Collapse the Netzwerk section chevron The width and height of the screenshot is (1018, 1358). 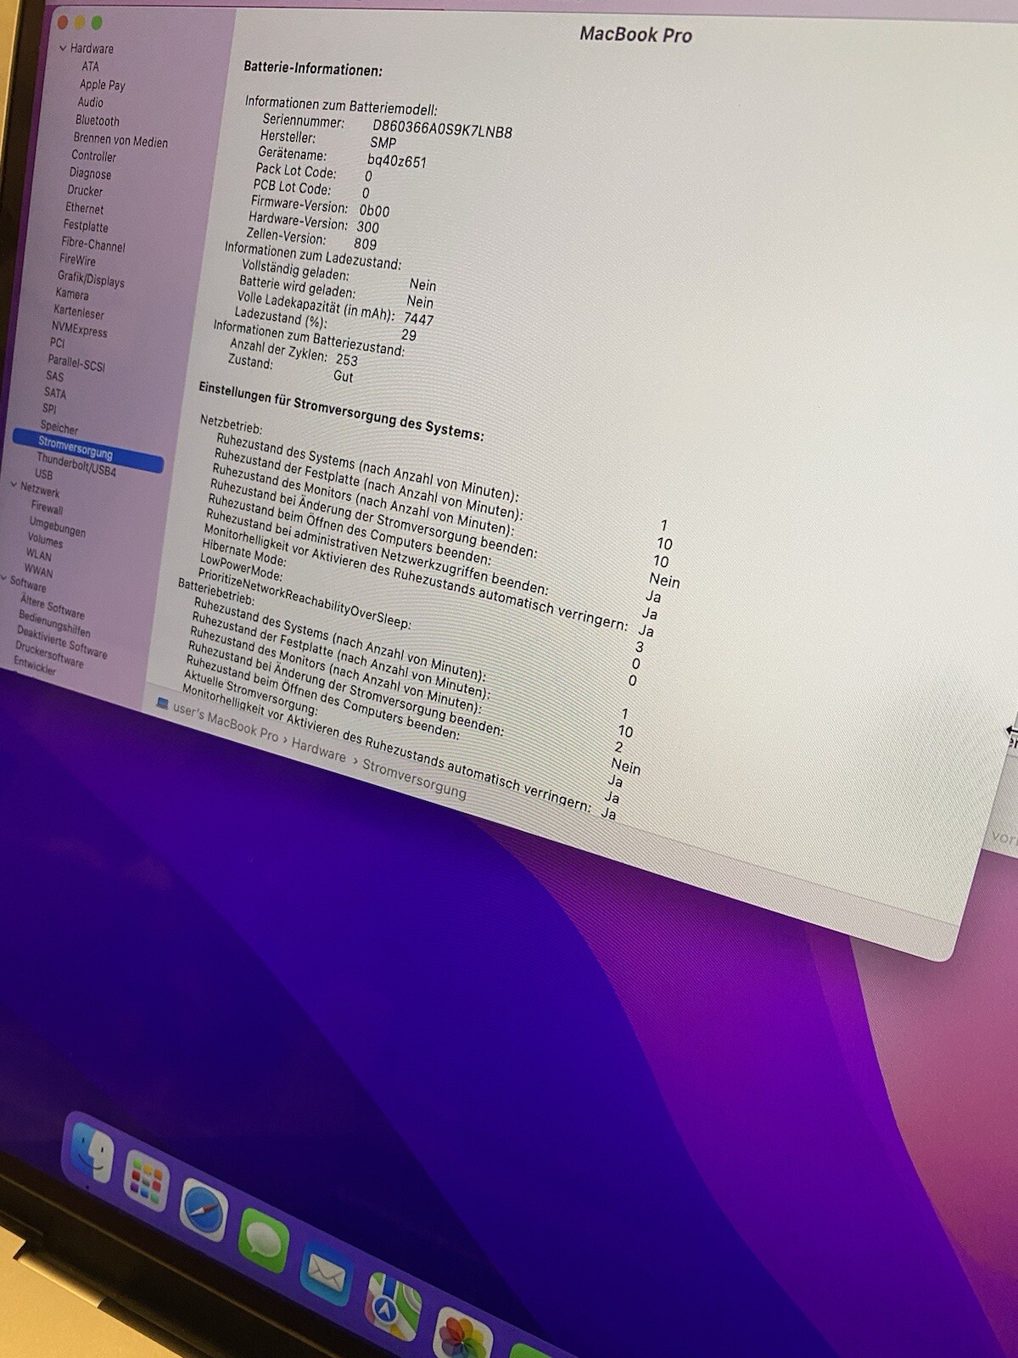click(x=14, y=485)
